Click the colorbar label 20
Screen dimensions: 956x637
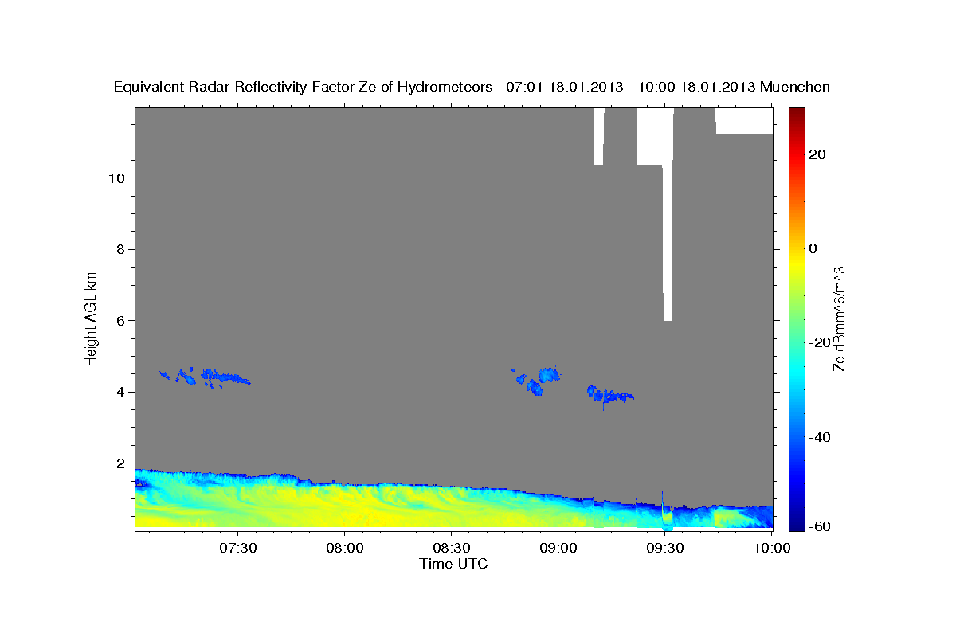click(817, 154)
